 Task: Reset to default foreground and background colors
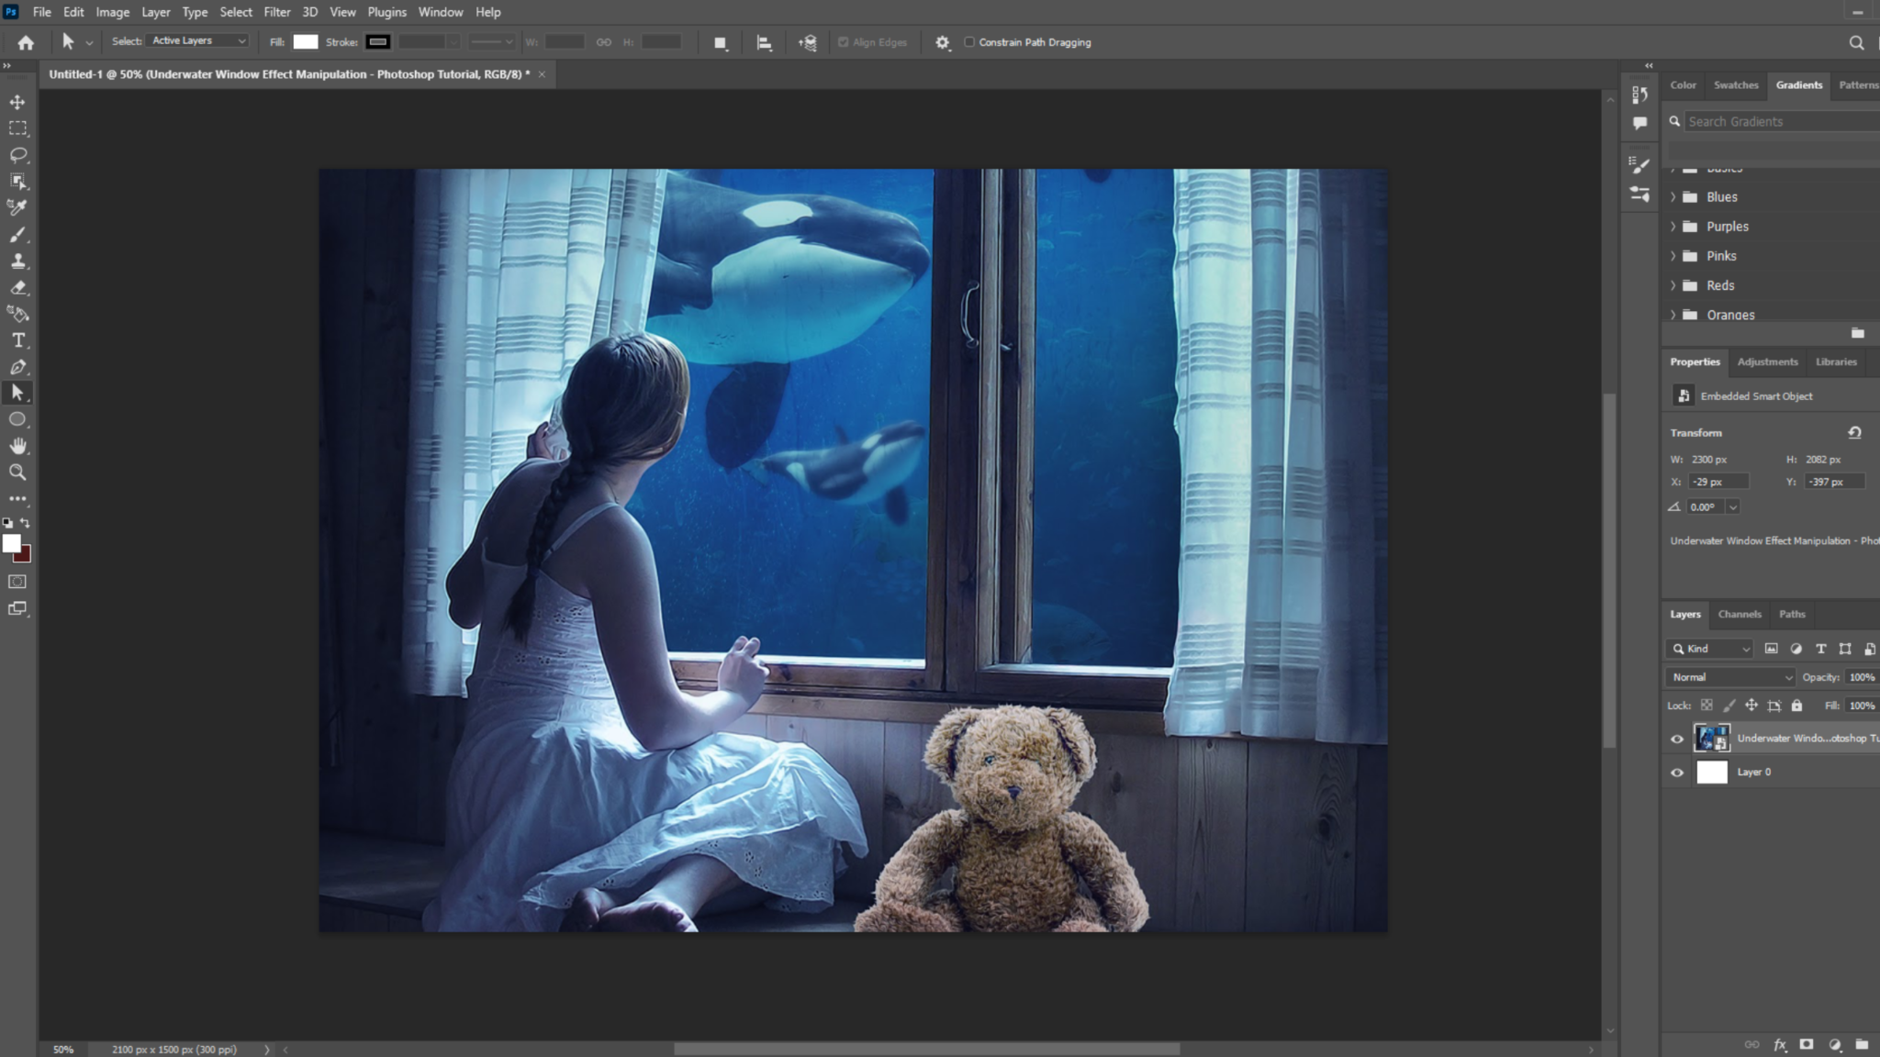click(x=7, y=523)
